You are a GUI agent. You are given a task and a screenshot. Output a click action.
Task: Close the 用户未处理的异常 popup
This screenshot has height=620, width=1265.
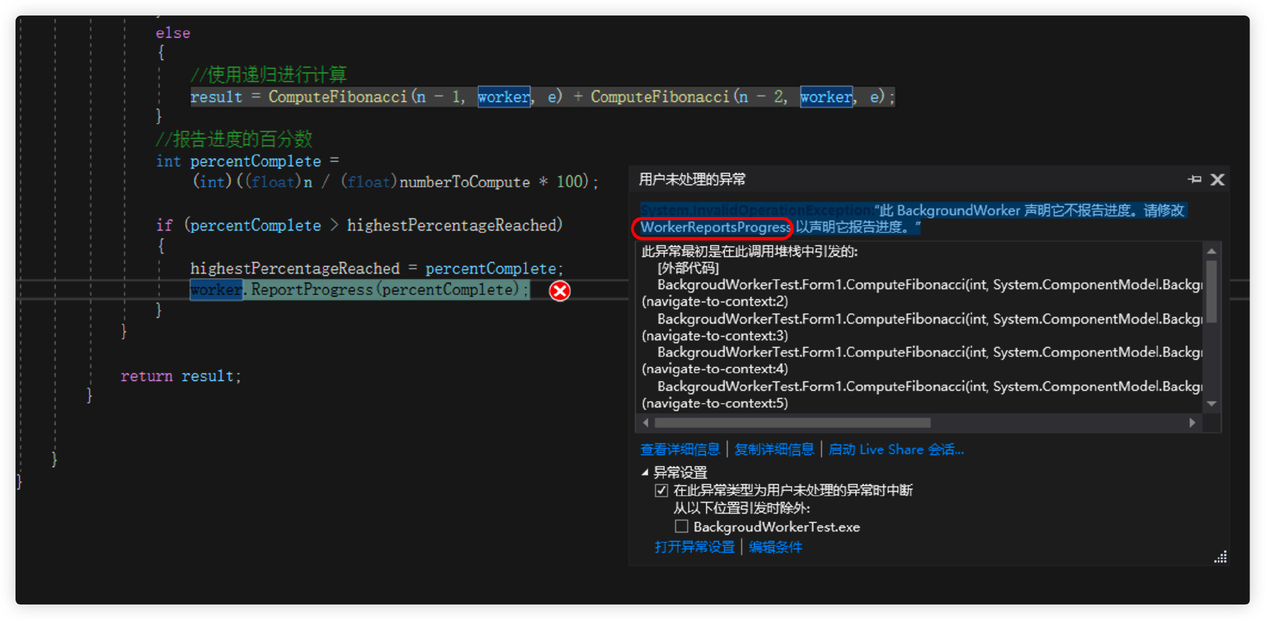click(1218, 179)
